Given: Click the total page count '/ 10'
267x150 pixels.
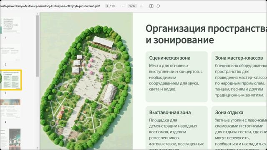Looking at the screenshot, I should tap(112, 6).
